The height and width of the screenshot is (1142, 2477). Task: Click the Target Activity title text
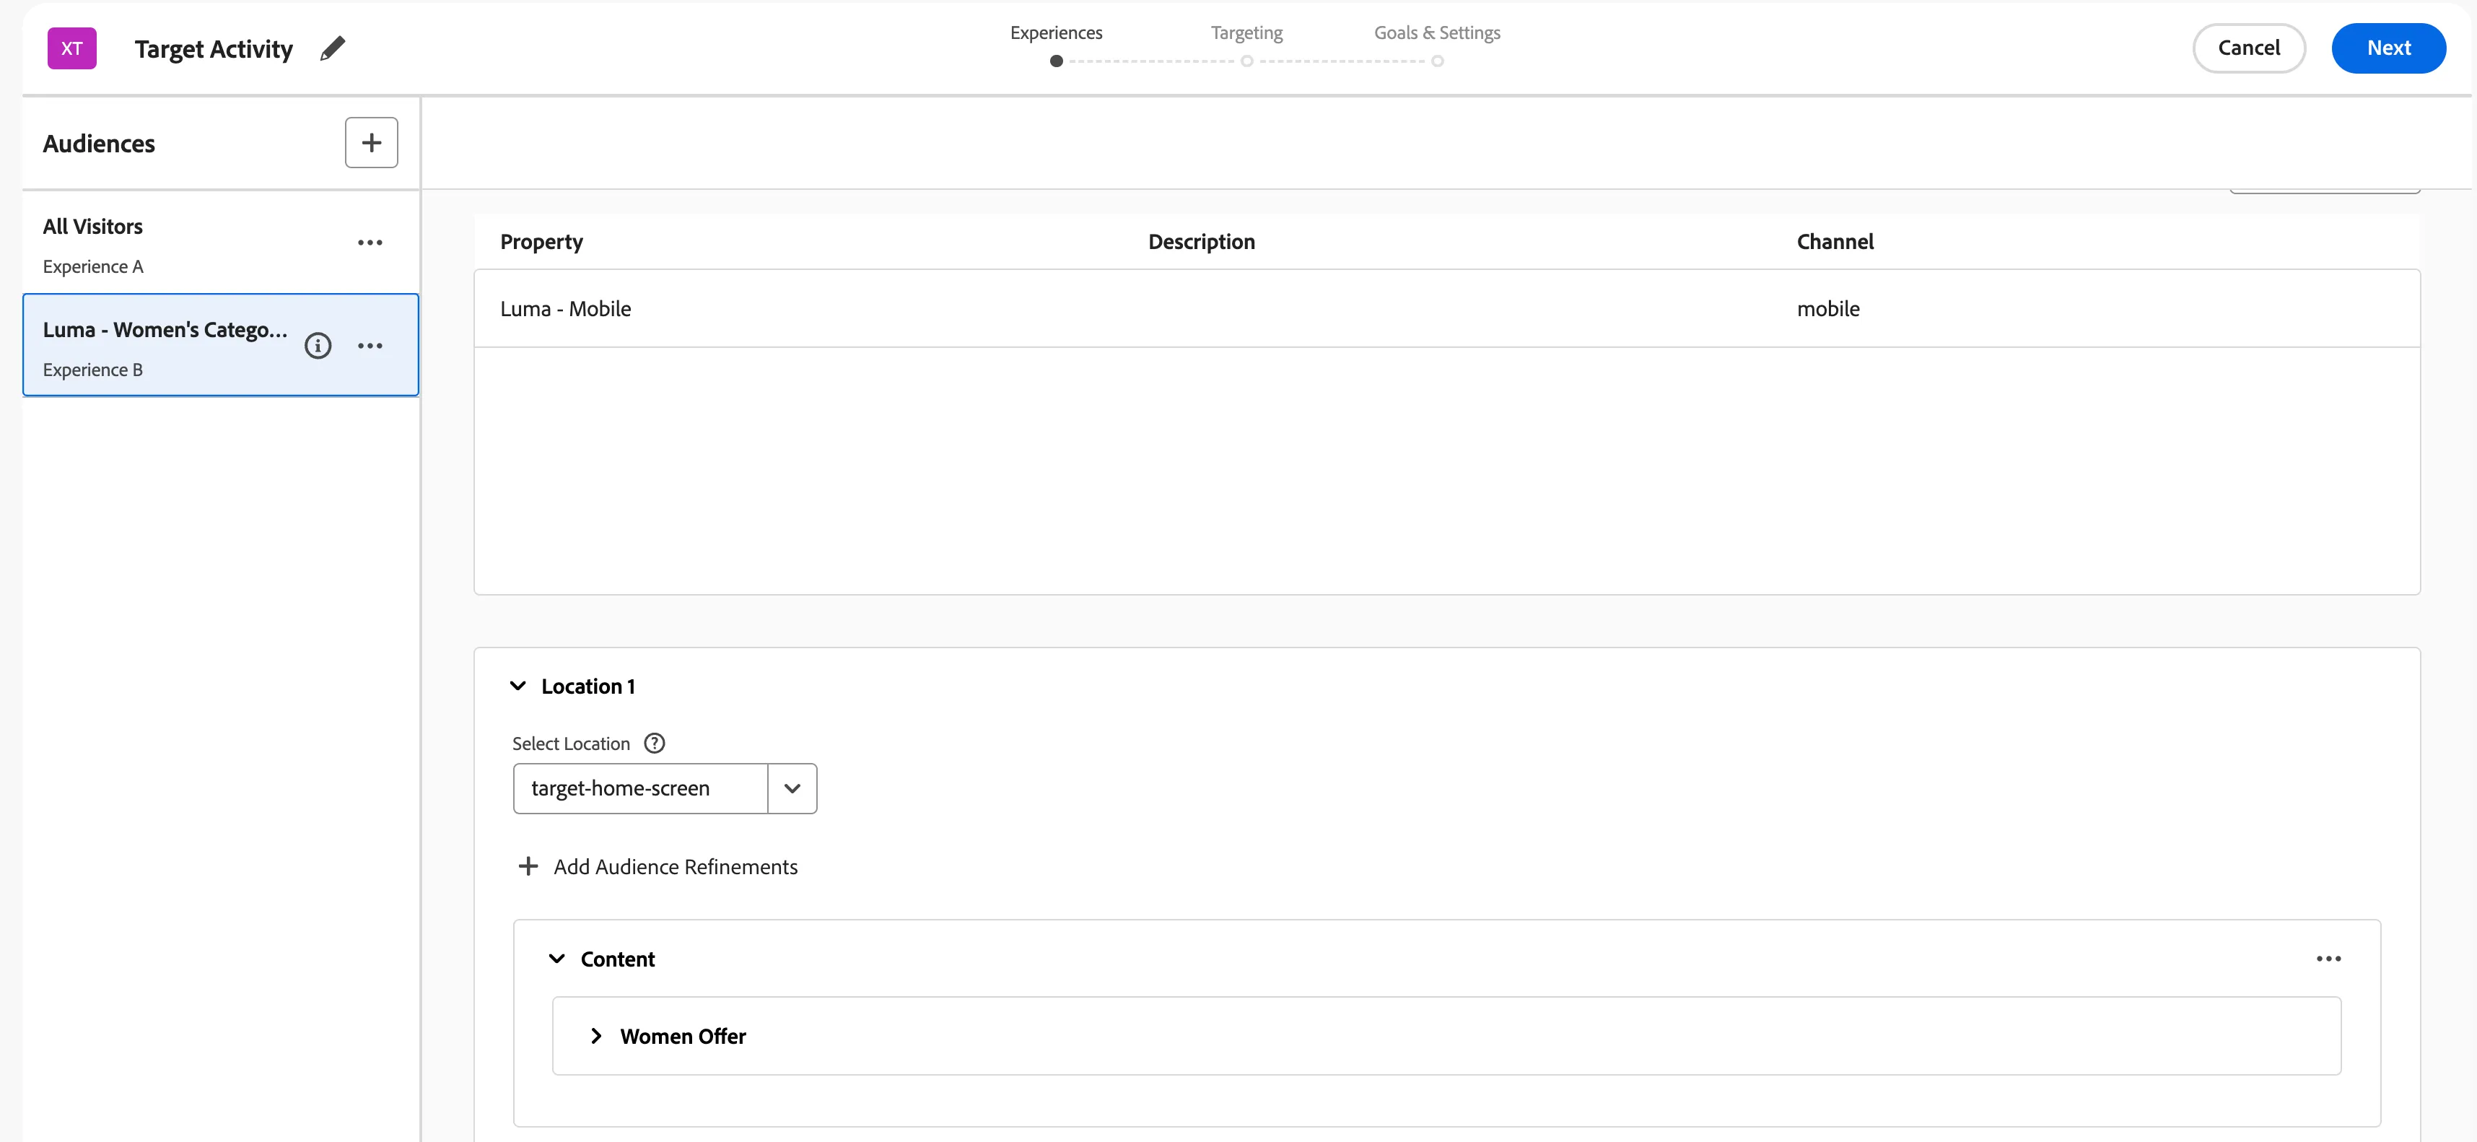(x=214, y=49)
